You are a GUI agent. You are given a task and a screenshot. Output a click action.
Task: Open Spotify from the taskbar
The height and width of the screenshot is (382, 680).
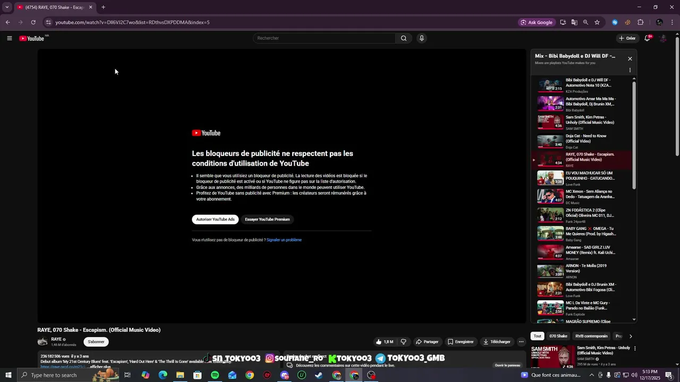(x=215, y=375)
